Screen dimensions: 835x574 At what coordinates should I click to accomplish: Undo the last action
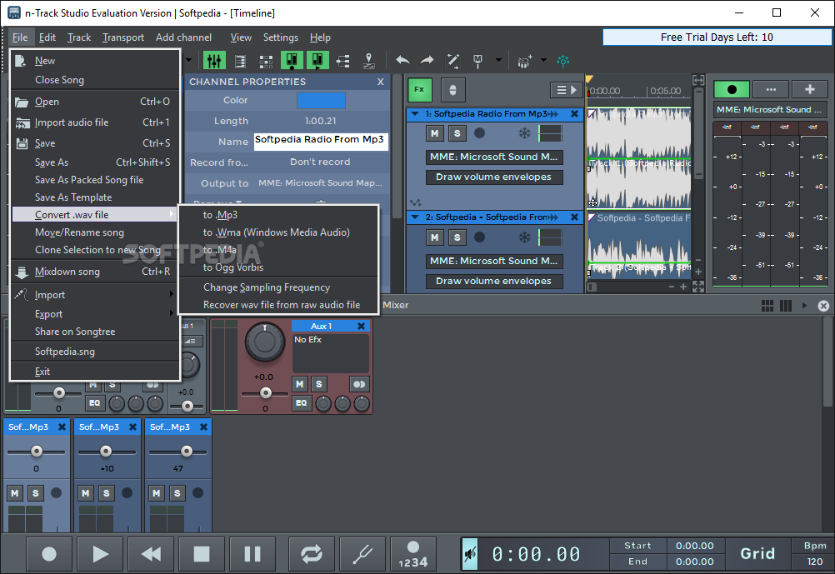[x=402, y=61]
